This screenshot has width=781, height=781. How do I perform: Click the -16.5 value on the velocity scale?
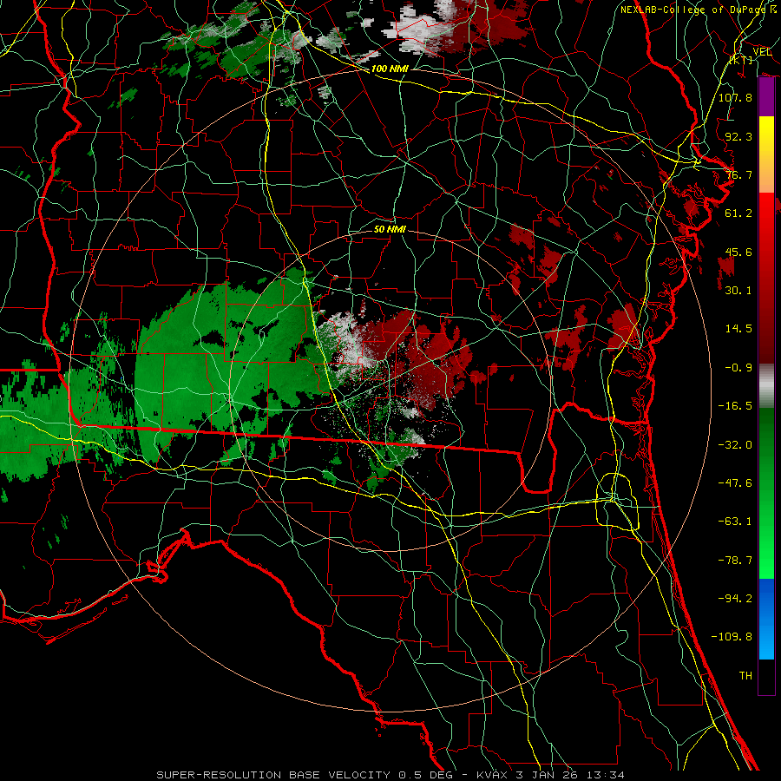pyautogui.click(x=735, y=406)
